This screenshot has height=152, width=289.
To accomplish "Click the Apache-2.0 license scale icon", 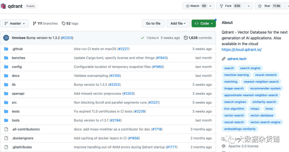I will pos(224,146).
